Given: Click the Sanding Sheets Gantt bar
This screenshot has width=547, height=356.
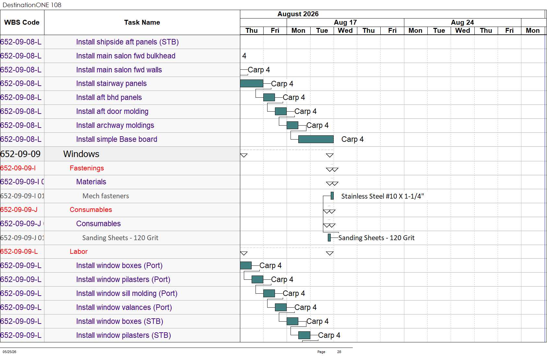Looking at the screenshot, I should pyautogui.click(x=329, y=238).
